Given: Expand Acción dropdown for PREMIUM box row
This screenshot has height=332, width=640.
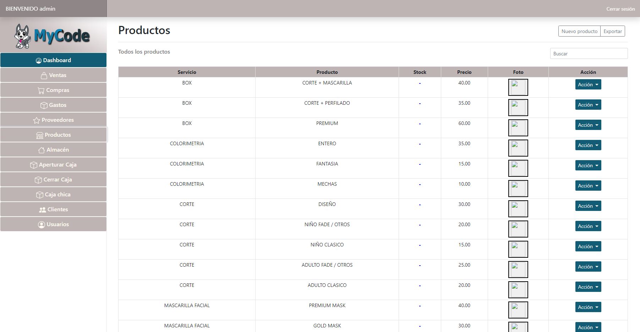Looking at the screenshot, I should click(x=588, y=125).
